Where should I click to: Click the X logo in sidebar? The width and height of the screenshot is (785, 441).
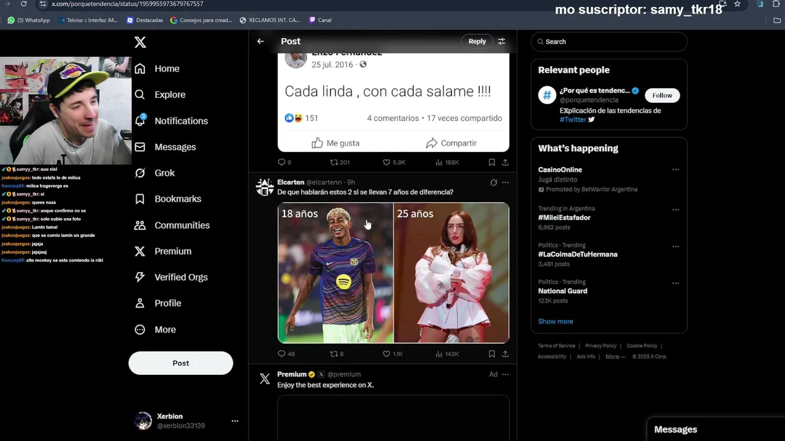[140, 42]
